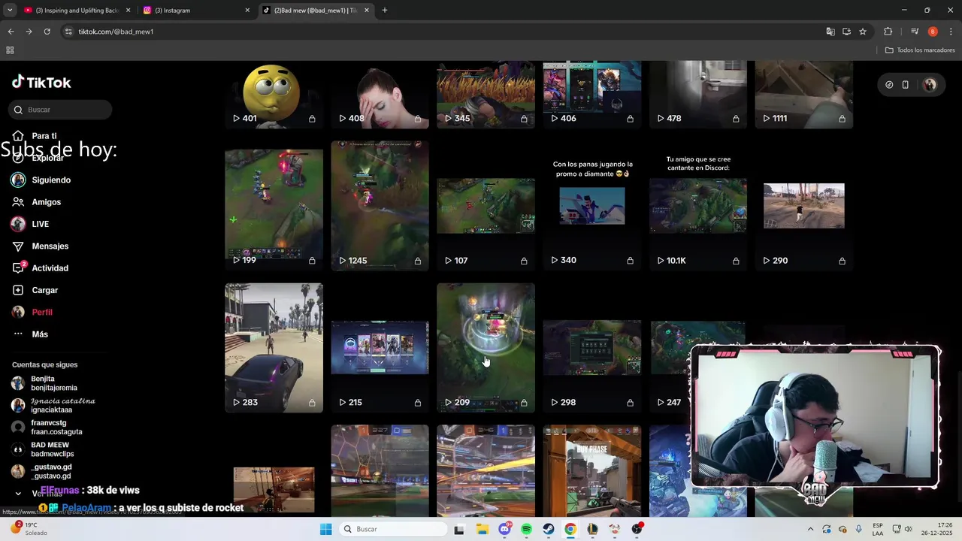The image size is (962, 541).
Task: Open Steam from the taskbar
Action: click(549, 529)
